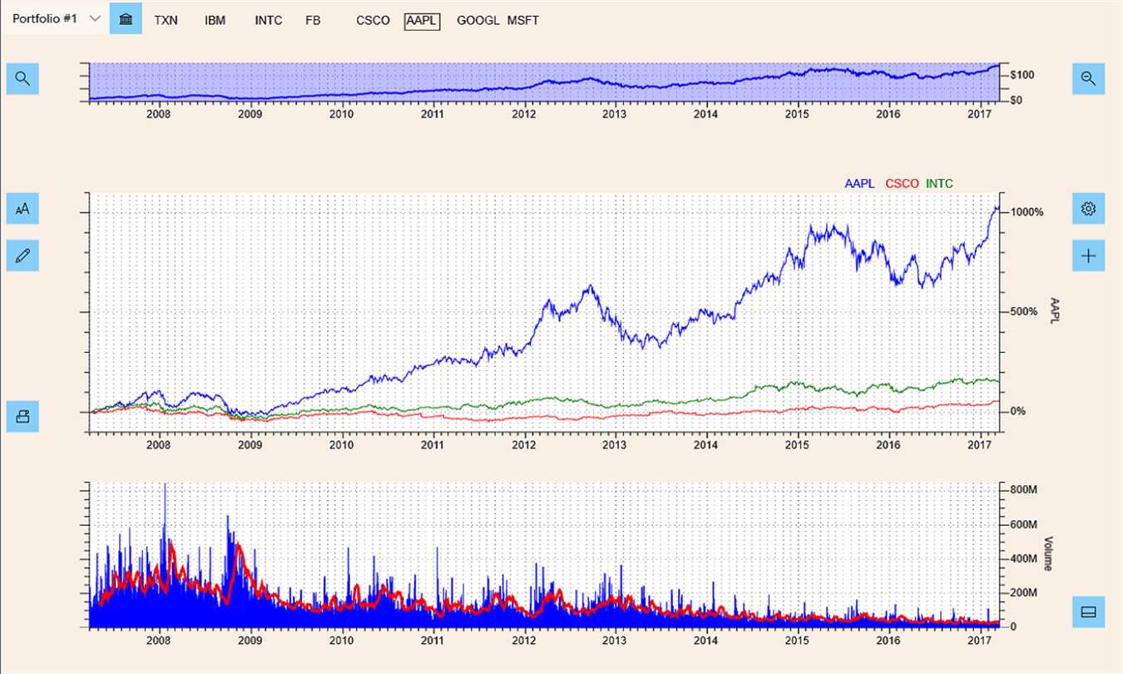Image resolution: width=1123 pixels, height=674 pixels.
Task: Click the vertical AAPL axis title
Action: click(1055, 312)
